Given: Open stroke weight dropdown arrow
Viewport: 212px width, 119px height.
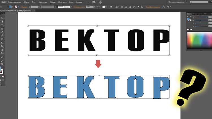Looking at the screenshot, I should [x=39, y=7].
